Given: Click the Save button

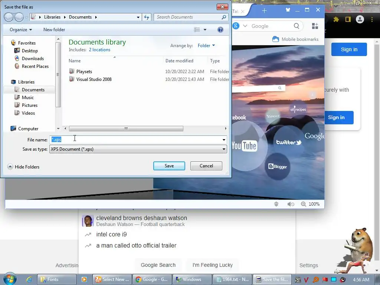Looking at the screenshot, I should 169,166.
